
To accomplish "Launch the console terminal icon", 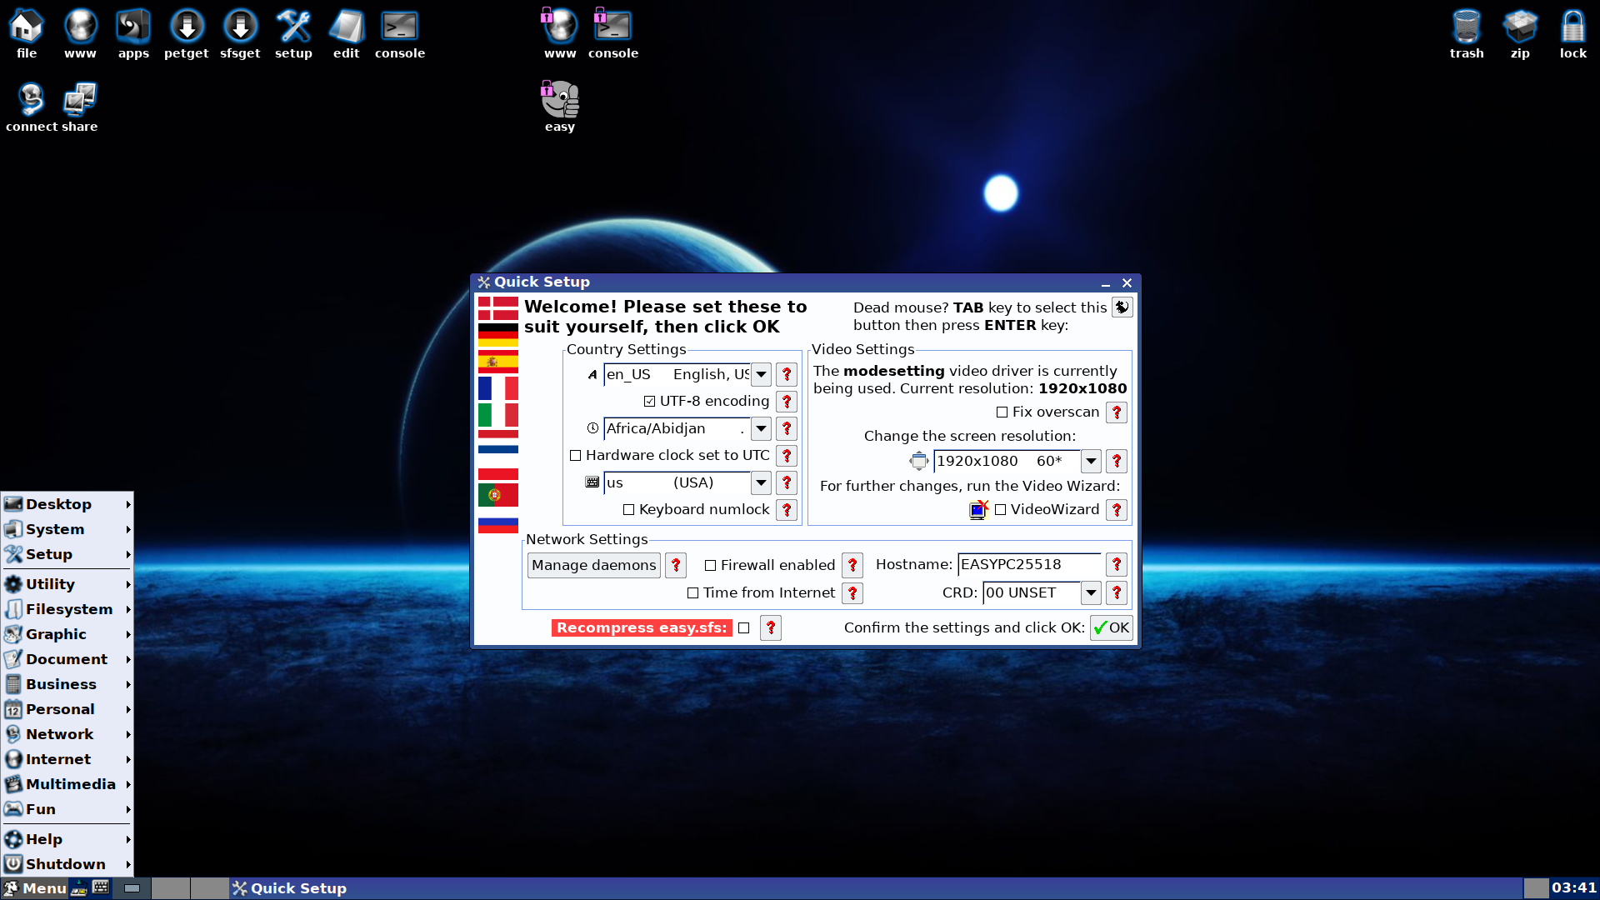I will click(399, 25).
